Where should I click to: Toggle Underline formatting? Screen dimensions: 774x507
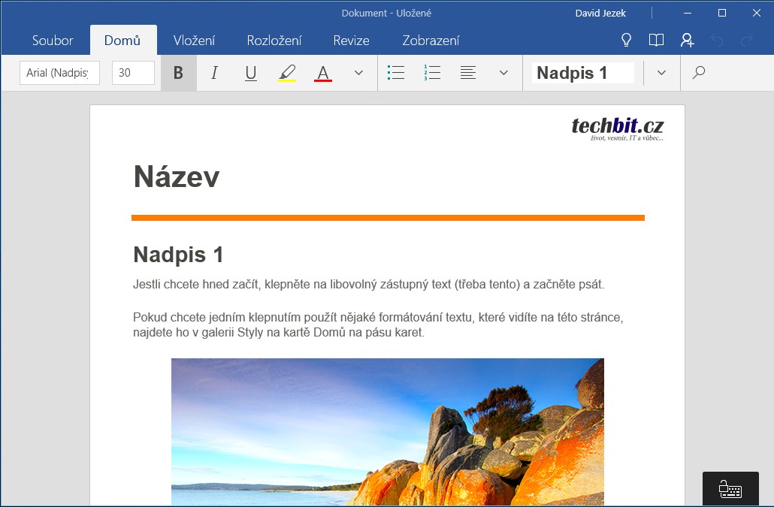250,73
